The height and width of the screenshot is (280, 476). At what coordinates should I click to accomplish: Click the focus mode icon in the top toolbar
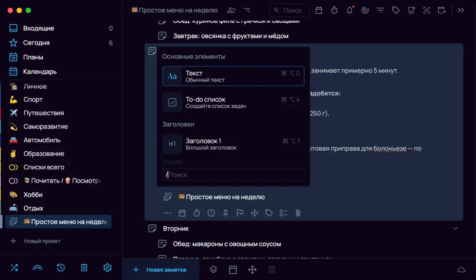(427, 10)
